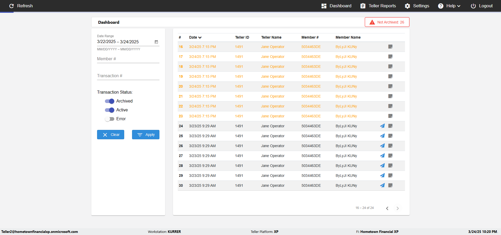Open note icon for row 16
This screenshot has width=501, height=235.
click(390, 47)
